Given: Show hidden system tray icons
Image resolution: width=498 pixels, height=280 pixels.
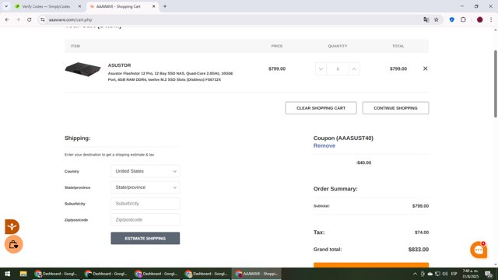Looking at the screenshot, I should [415, 274].
